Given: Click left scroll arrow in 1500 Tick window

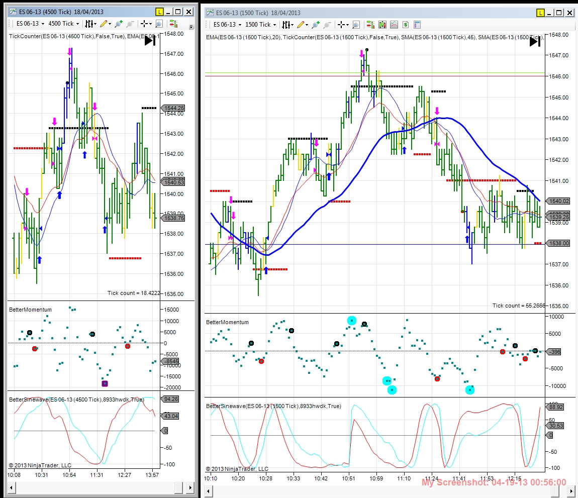Looking at the screenshot, I should pyautogui.click(x=209, y=491).
